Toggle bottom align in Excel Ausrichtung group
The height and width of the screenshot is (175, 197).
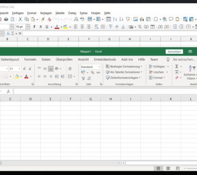click(x=51, y=69)
